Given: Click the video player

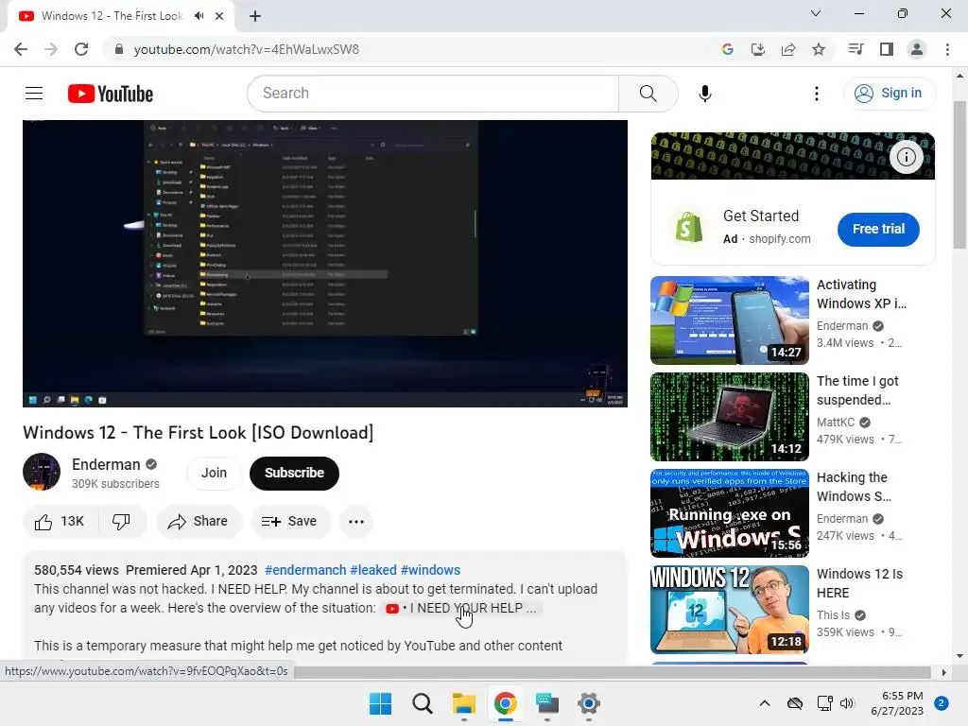Looking at the screenshot, I should pos(325,264).
